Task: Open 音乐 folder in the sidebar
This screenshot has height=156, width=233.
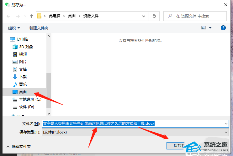Action: pos(23,84)
